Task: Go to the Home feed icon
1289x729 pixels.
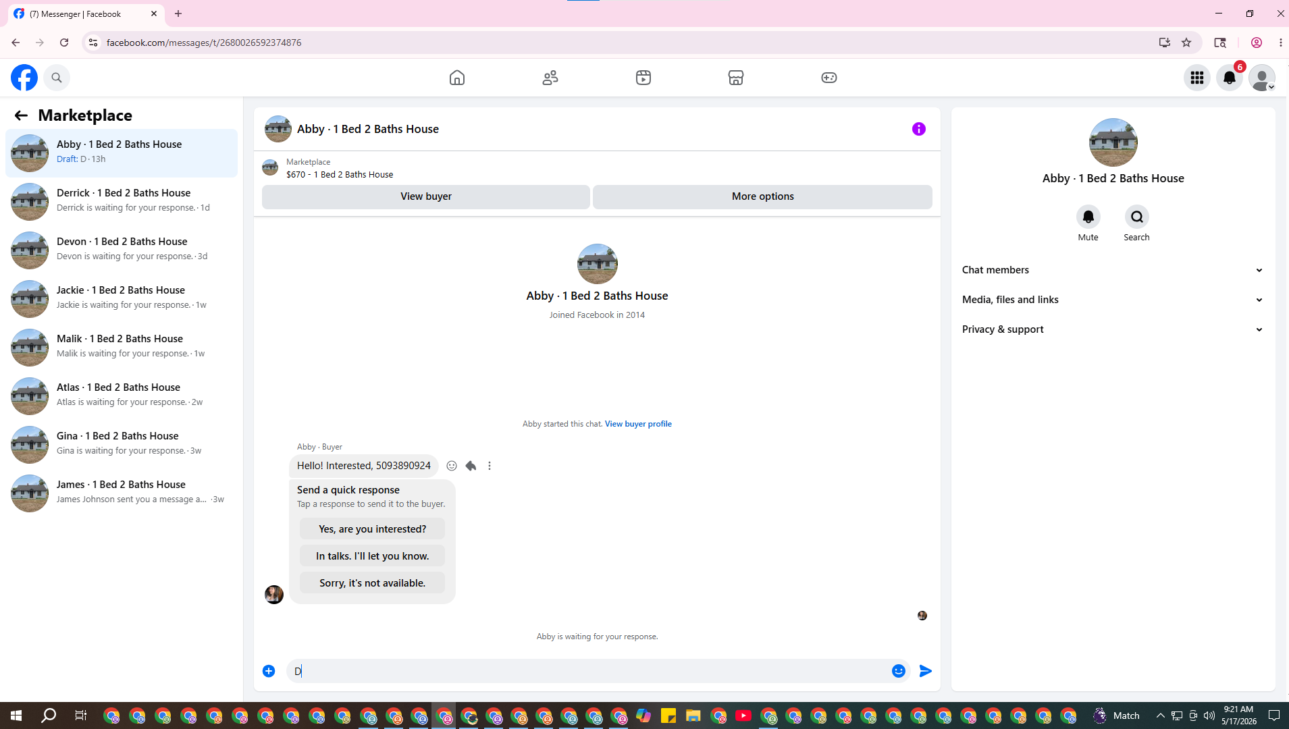Action: coord(457,78)
